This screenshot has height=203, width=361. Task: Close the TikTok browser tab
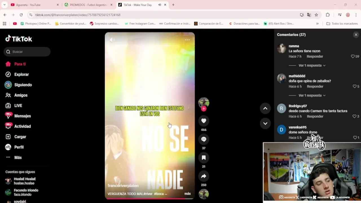pos(165,5)
